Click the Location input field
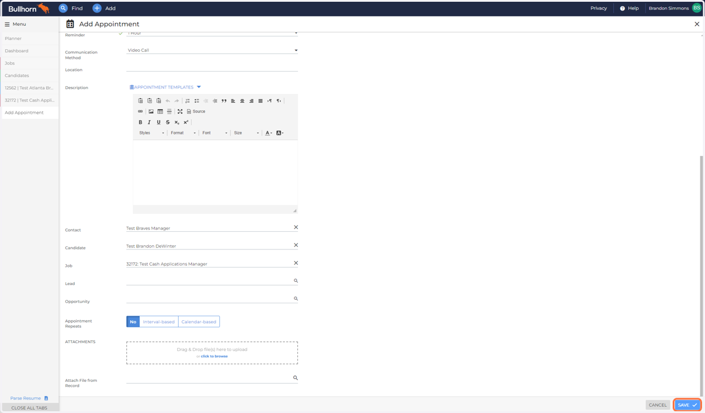This screenshot has width=705, height=413. pos(212,68)
